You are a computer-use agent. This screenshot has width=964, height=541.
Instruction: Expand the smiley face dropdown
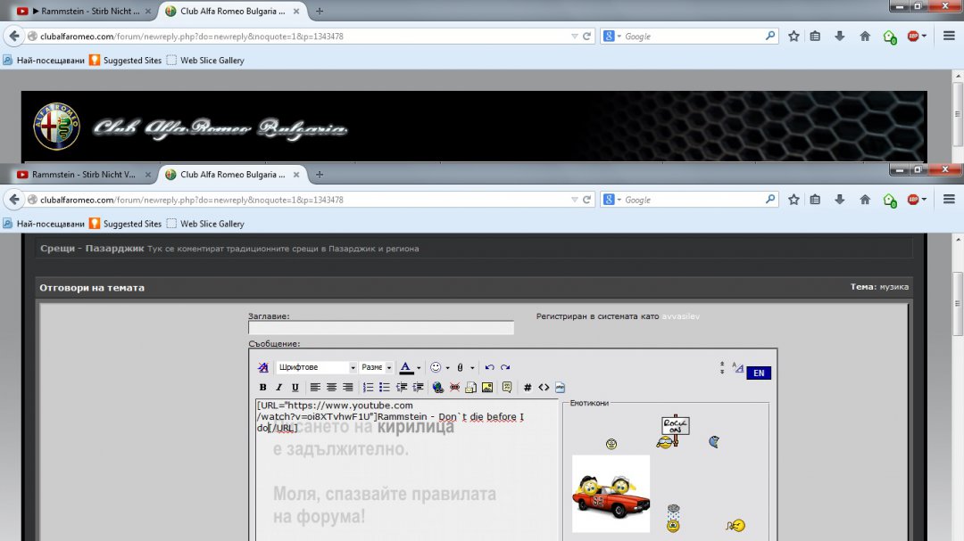pos(447,367)
